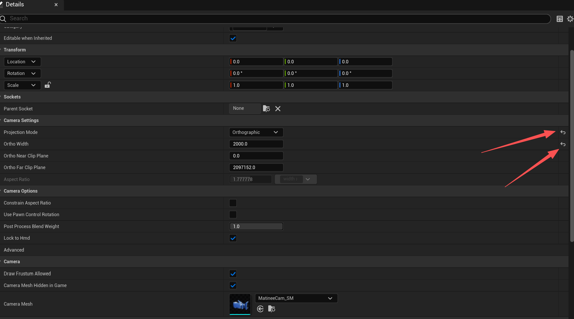Use selected asset for Camera Mesh

pyautogui.click(x=260, y=309)
